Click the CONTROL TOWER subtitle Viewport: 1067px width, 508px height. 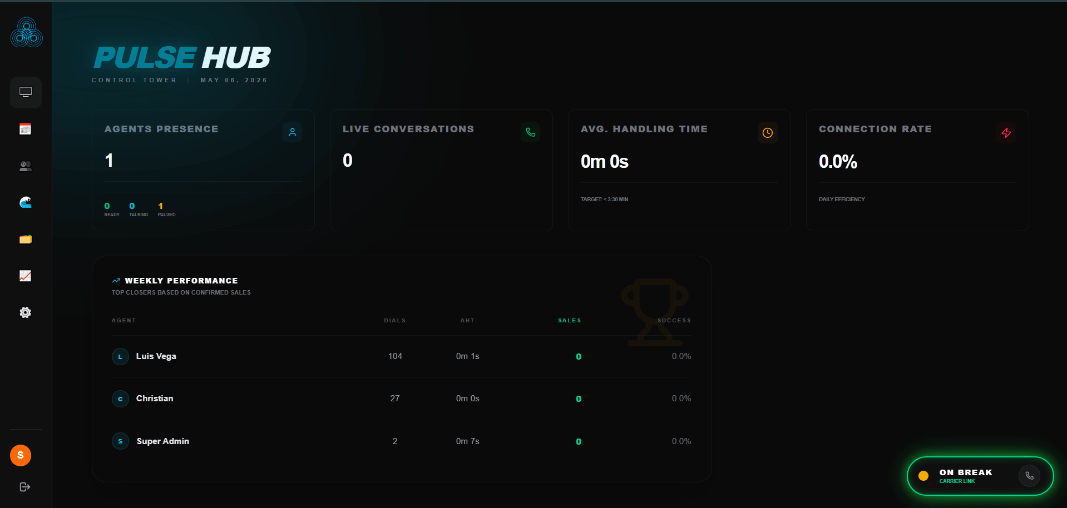coord(134,80)
